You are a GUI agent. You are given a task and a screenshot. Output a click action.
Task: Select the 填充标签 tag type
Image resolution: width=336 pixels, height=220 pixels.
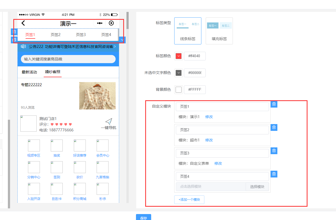(x=219, y=31)
